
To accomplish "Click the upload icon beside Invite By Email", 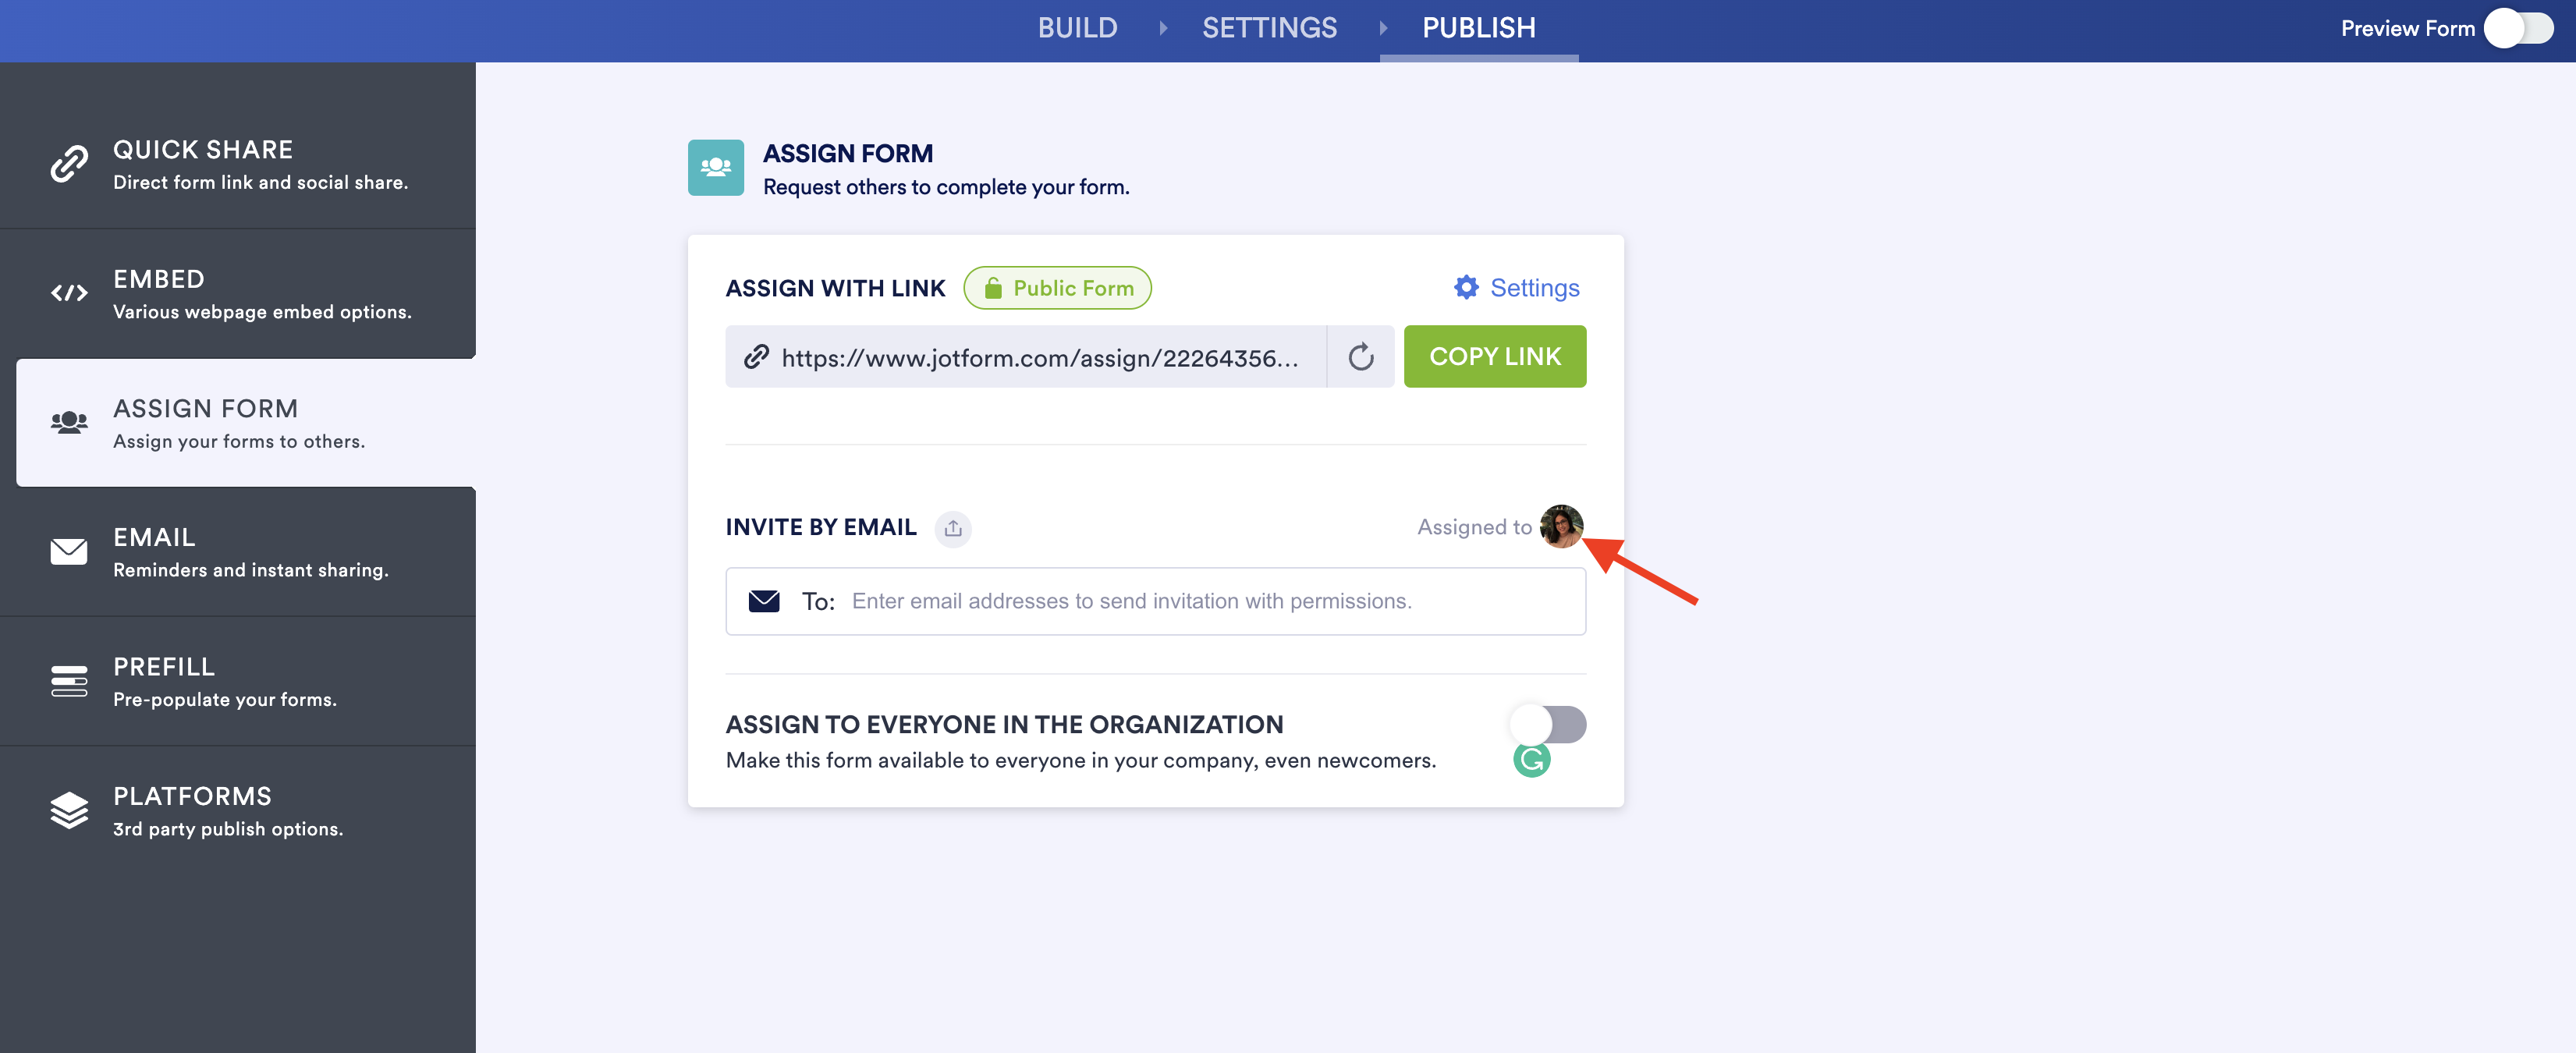I will pyautogui.click(x=952, y=528).
